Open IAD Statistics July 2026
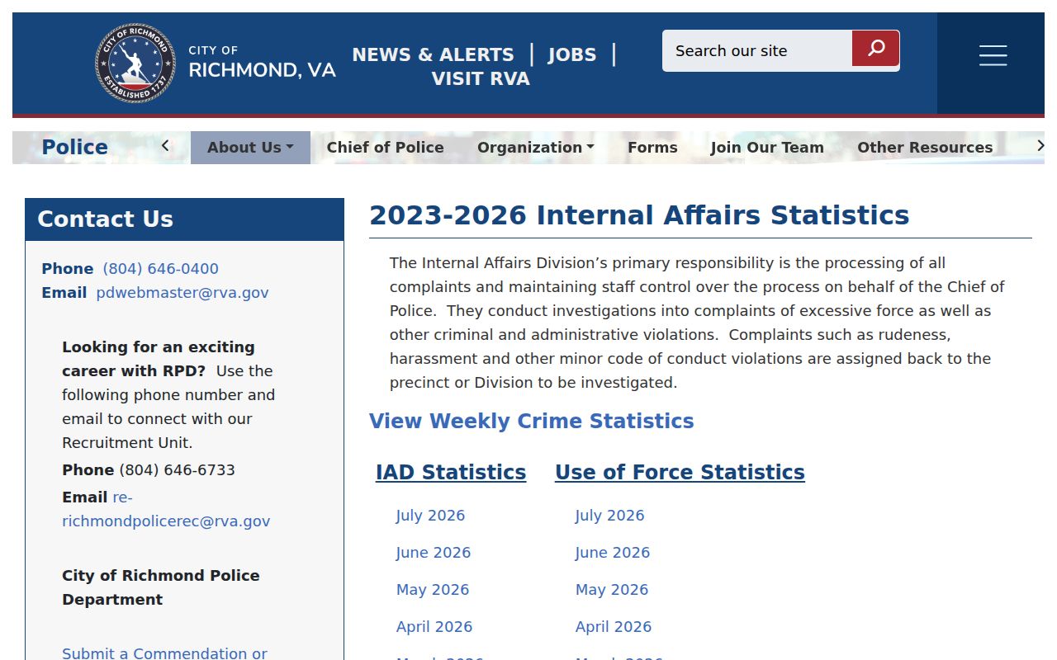1057x660 pixels. [430, 516]
